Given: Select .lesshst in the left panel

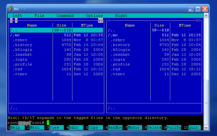Looking at the screenshot, I should pyautogui.click(x=57, y=54).
